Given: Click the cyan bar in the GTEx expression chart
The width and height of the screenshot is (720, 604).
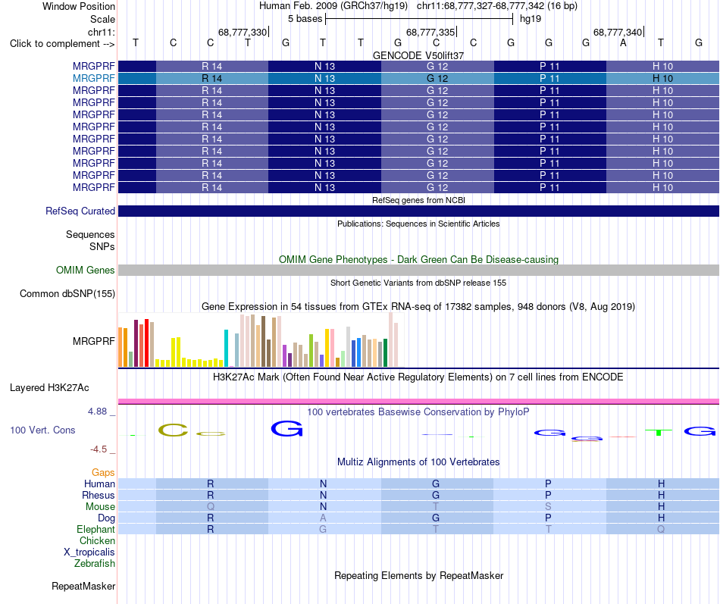Looking at the screenshot, I should click(226, 348).
